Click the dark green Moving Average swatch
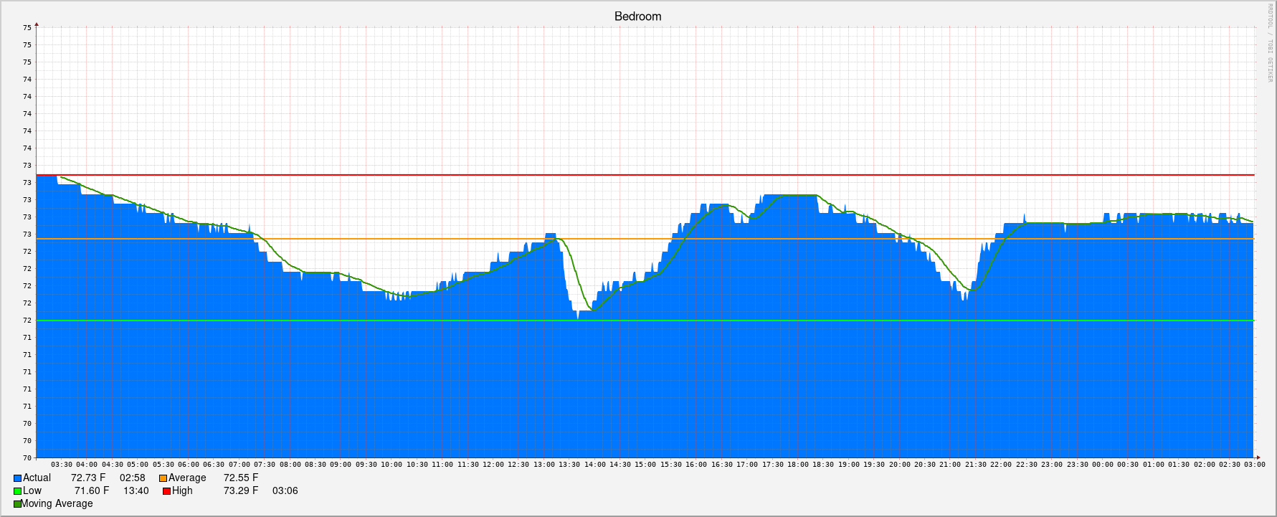Viewport: 1277px width, 517px height. coord(17,504)
